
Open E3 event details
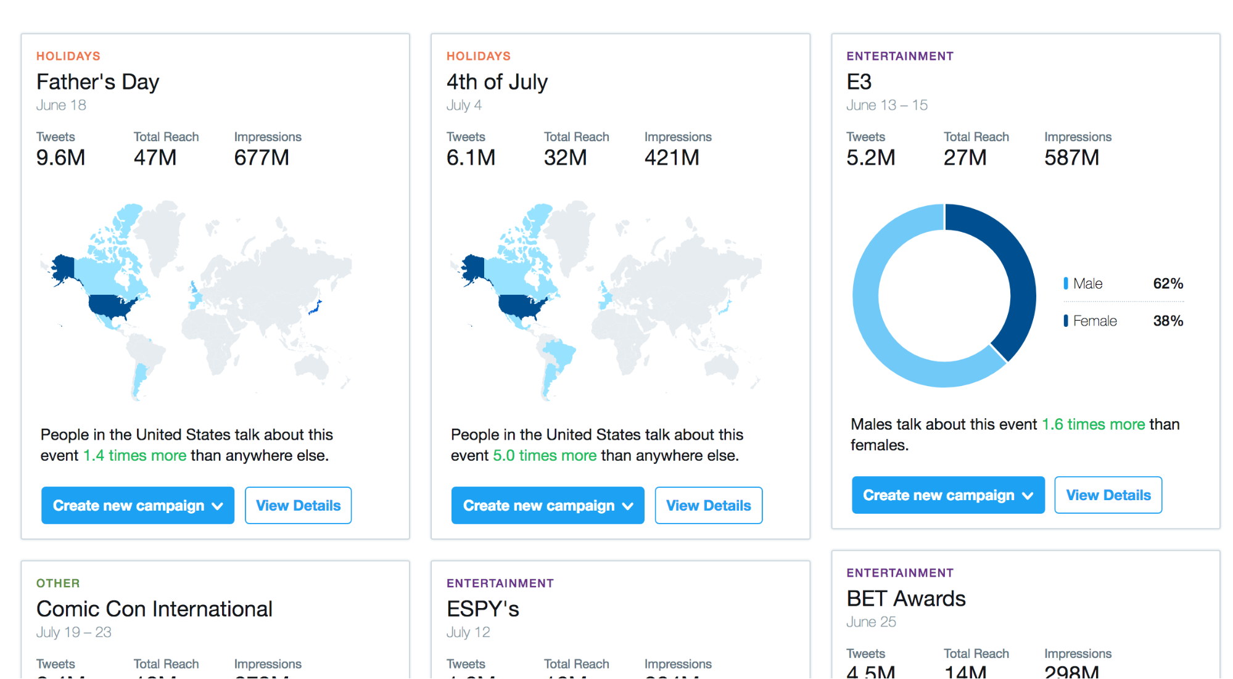point(1108,495)
